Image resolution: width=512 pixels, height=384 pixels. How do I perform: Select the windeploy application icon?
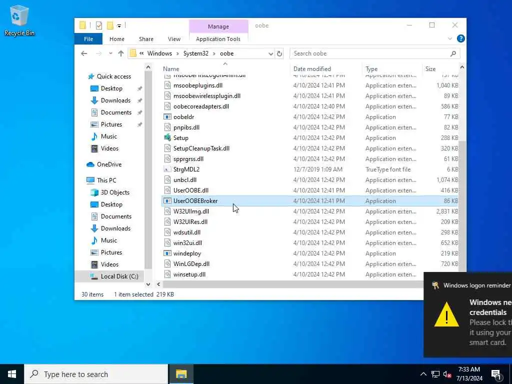167,253
